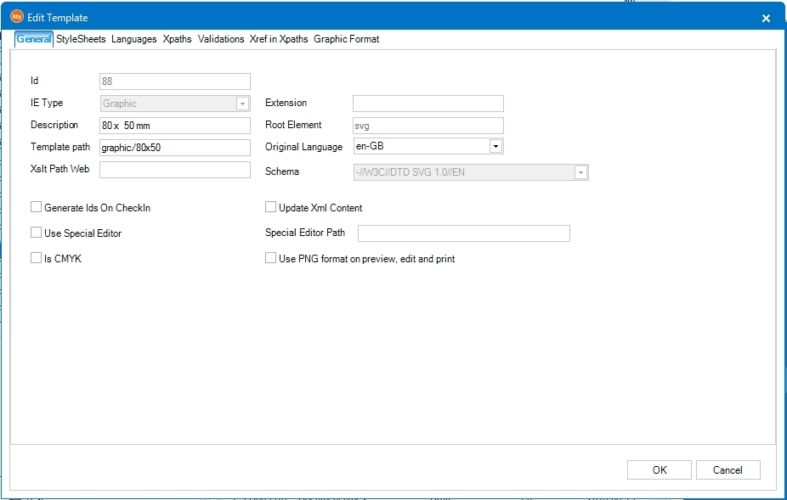Image resolution: width=787 pixels, height=500 pixels.
Task: Close the Edit Template dialog
Action: pyautogui.click(x=766, y=18)
